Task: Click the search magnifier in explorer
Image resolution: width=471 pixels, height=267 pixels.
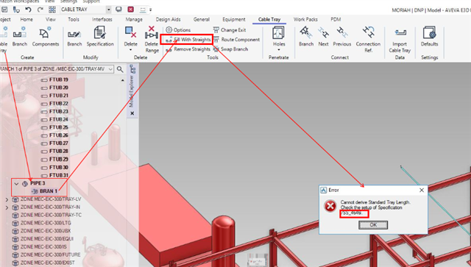Action: point(120,69)
